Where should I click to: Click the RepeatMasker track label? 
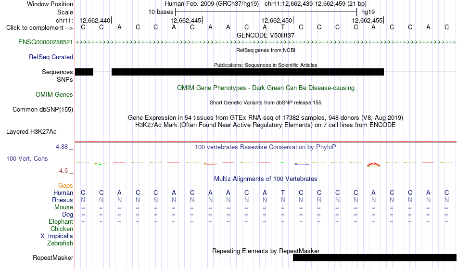[53, 257]
